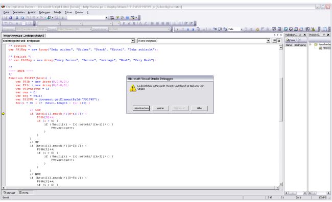
Task: Click the Name column header
Action: [x=289, y=45]
